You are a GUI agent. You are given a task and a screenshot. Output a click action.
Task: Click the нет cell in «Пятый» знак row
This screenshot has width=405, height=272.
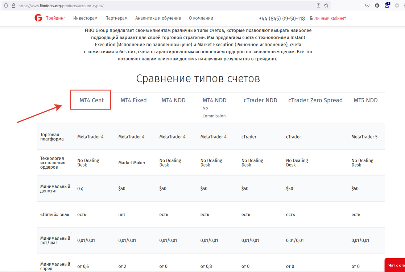coord(122,215)
